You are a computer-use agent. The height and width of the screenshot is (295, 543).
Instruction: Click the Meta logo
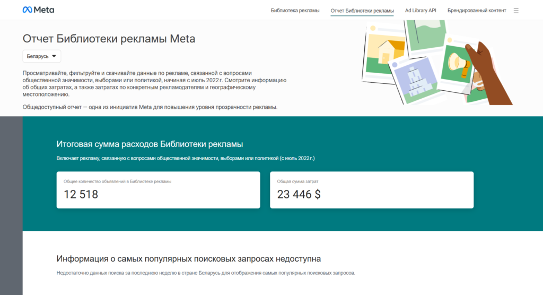(x=38, y=10)
